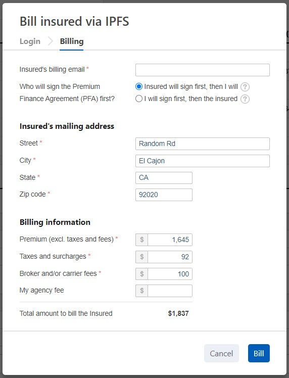Open the Billing step tab
The width and height of the screenshot is (289, 378).
pyautogui.click(x=72, y=41)
